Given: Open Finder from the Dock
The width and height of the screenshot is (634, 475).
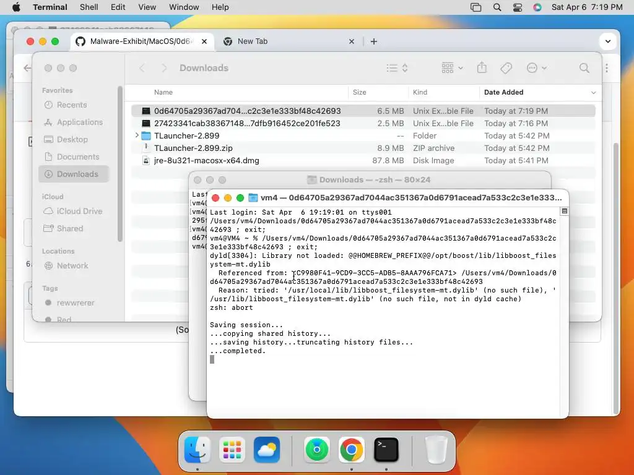Looking at the screenshot, I should [198, 450].
